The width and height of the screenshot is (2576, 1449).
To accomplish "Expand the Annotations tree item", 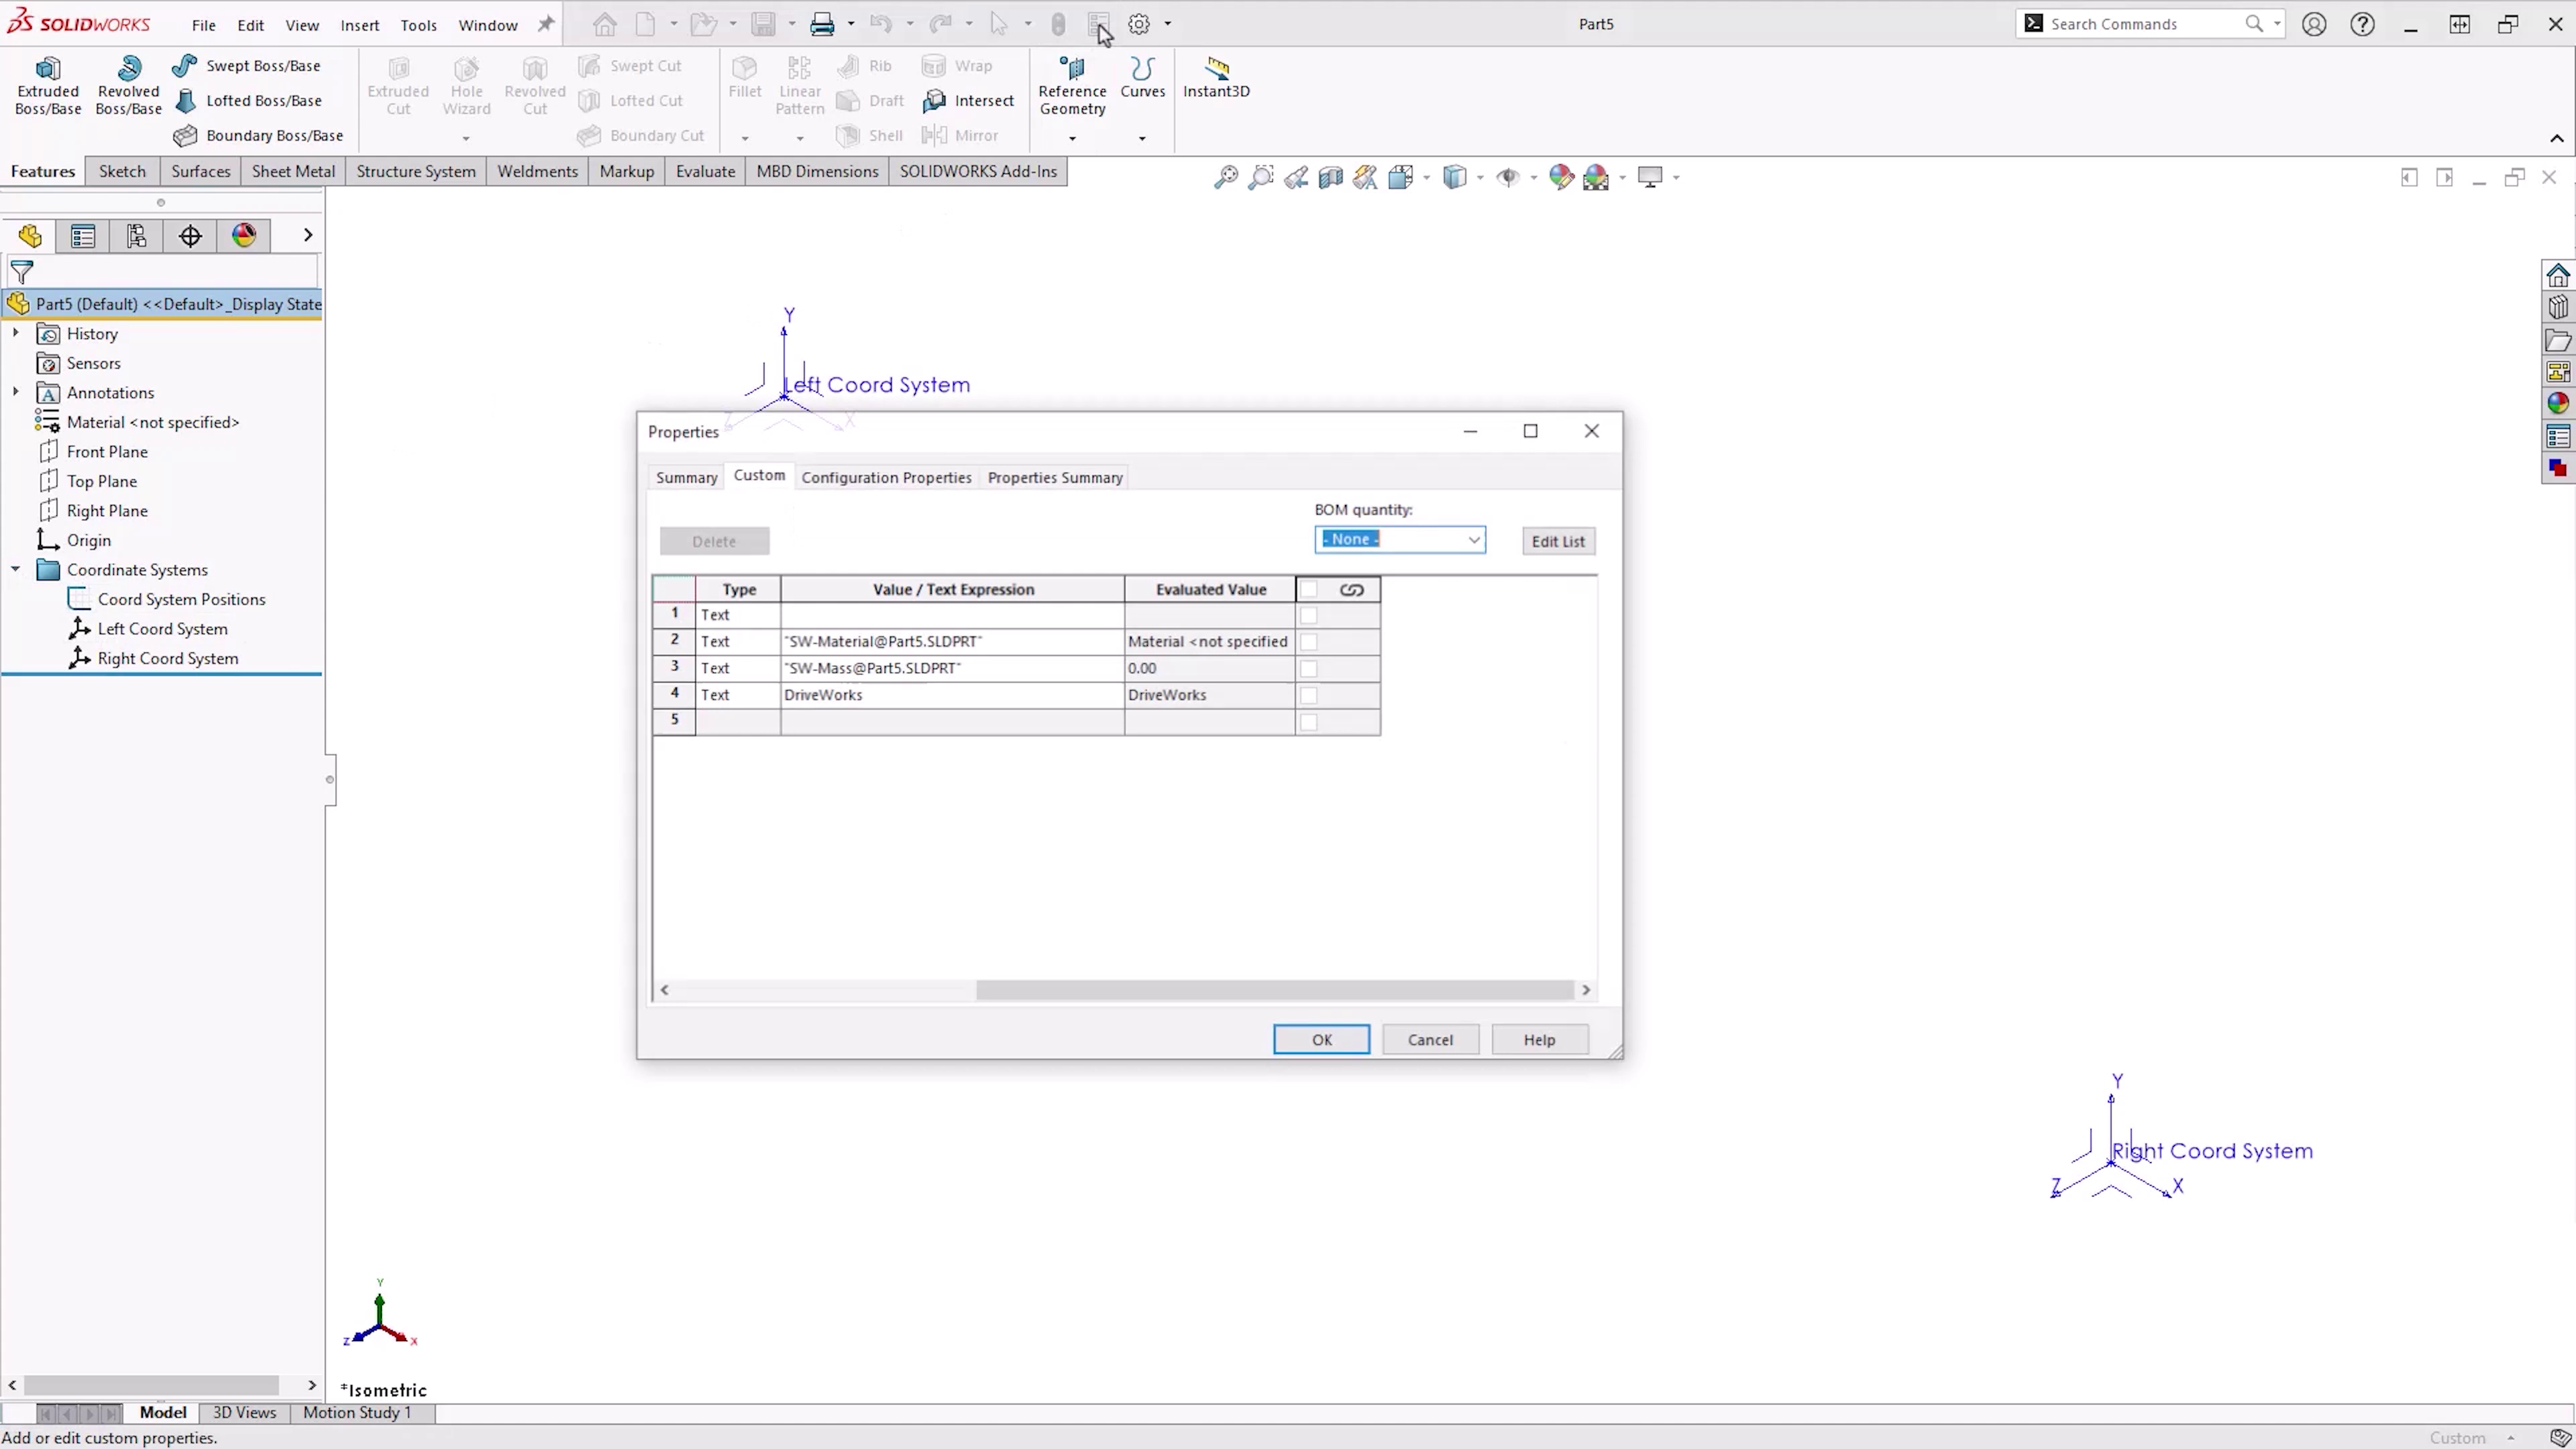I will pyautogui.click(x=15, y=393).
